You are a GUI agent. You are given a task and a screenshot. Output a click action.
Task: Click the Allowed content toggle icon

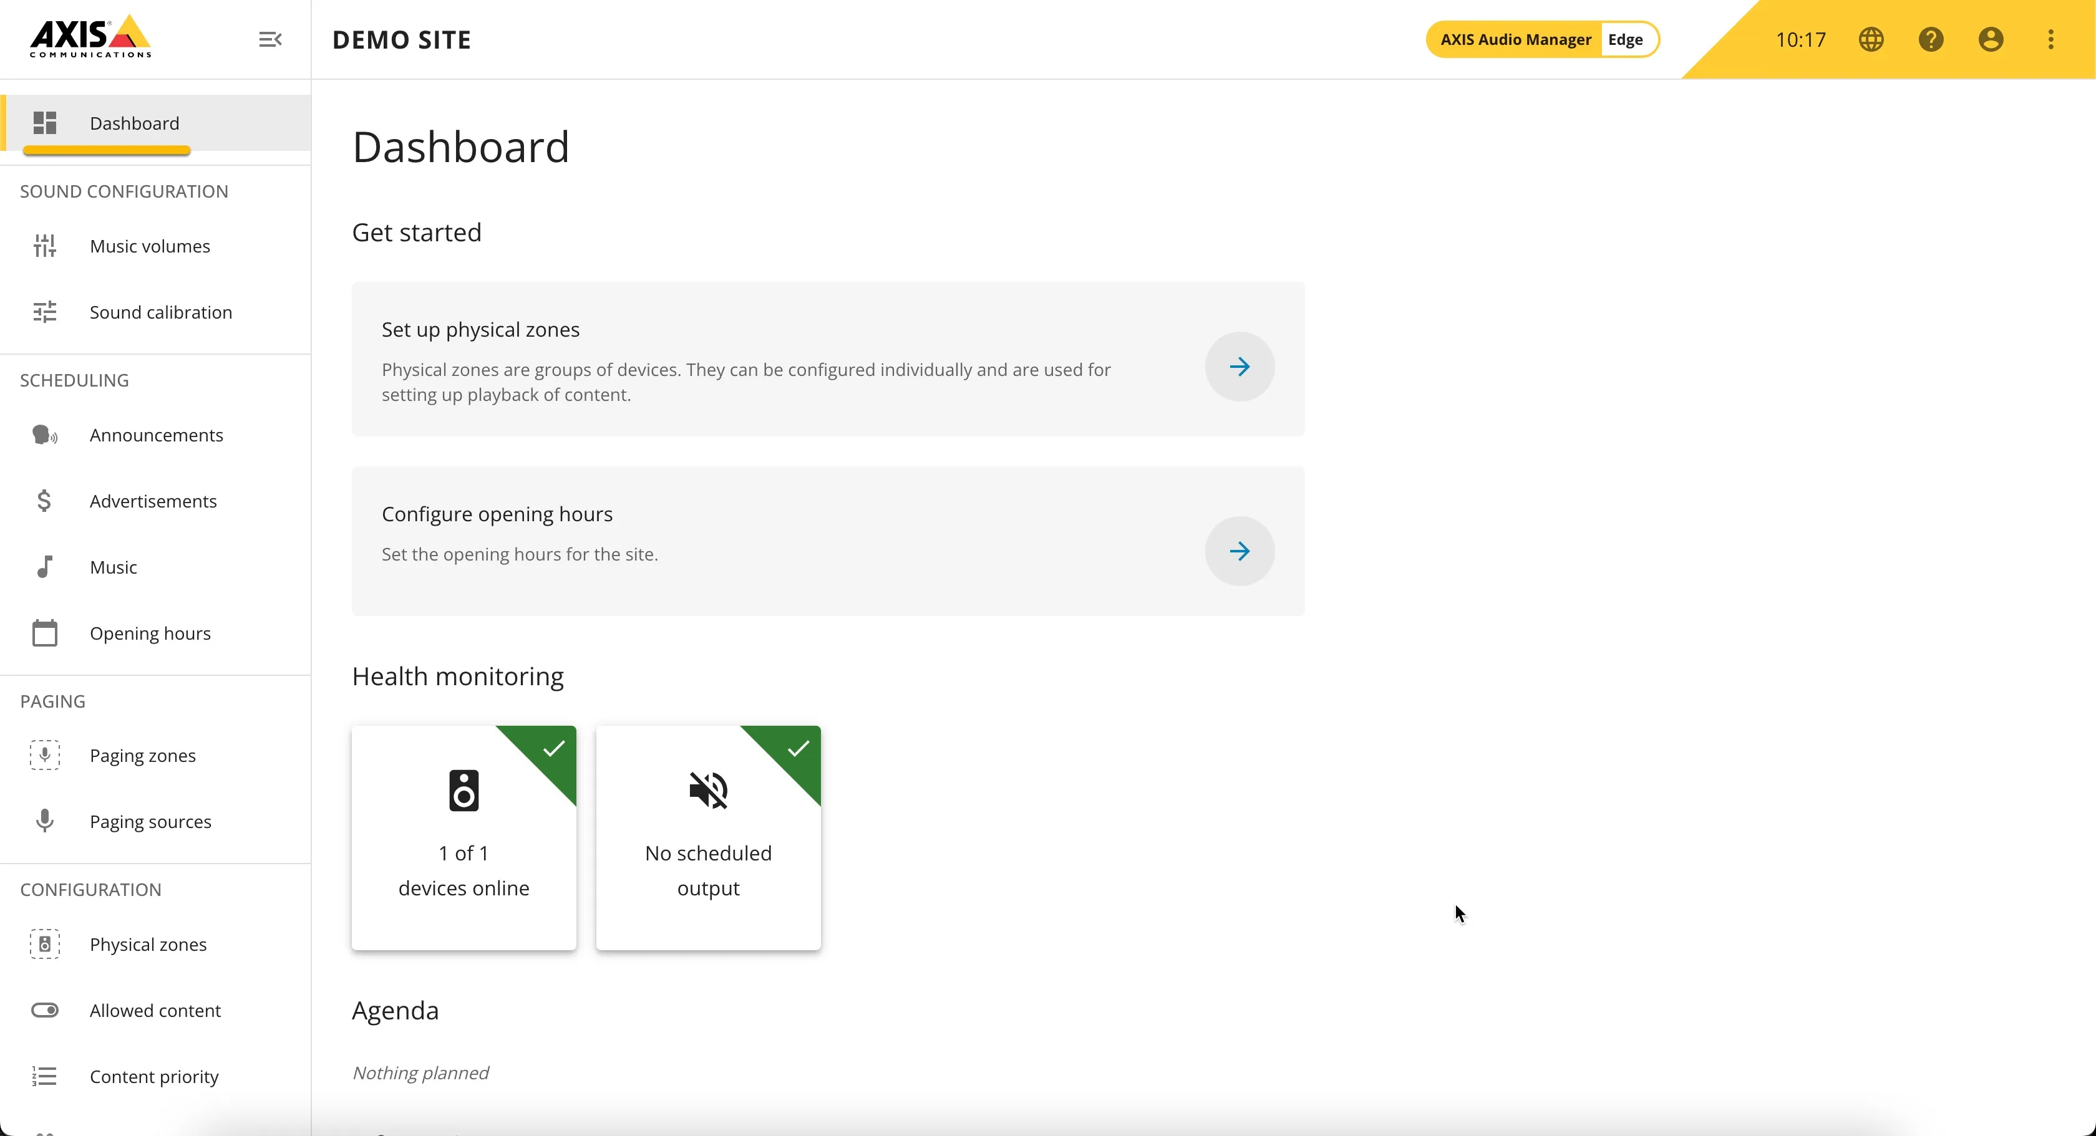(x=45, y=1010)
